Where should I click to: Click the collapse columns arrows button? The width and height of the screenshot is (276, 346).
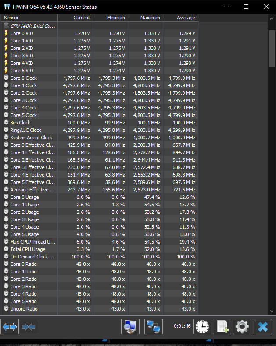click(x=29, y=327)
